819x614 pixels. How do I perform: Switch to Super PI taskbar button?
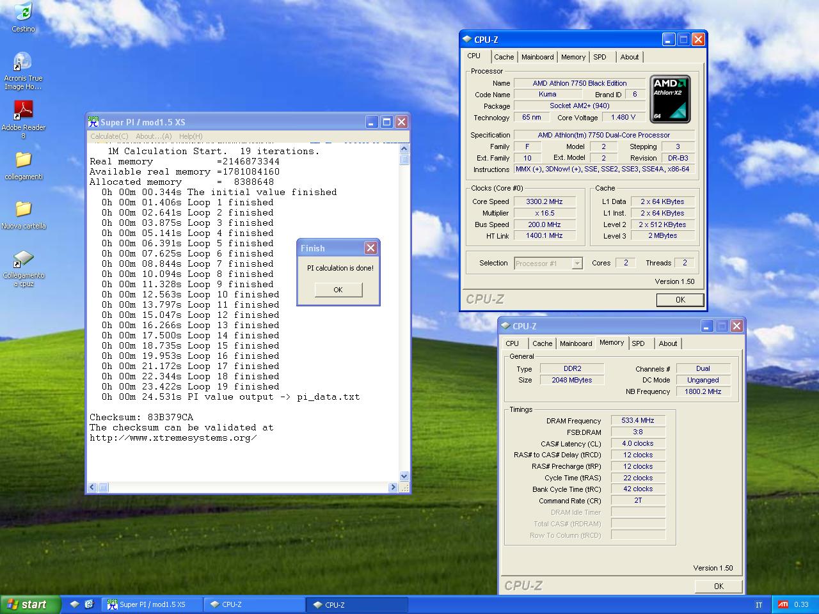pos(152,604)
